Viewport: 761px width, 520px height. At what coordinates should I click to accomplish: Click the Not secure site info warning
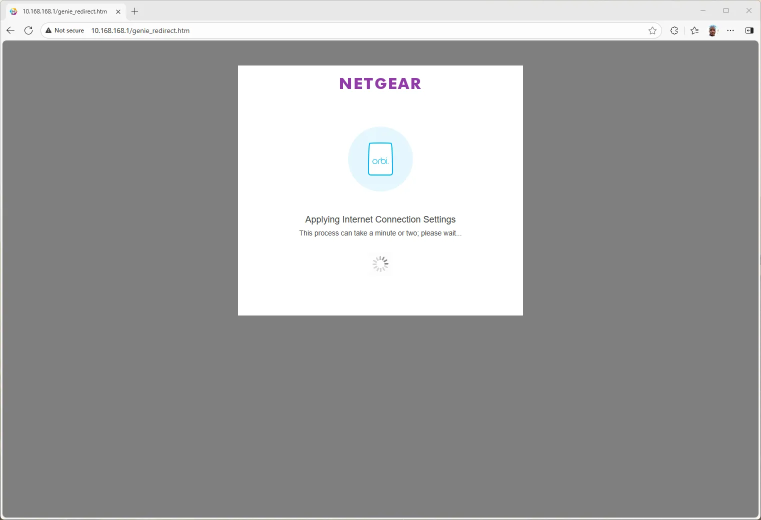pyautogui.click(x=65, y=30)
